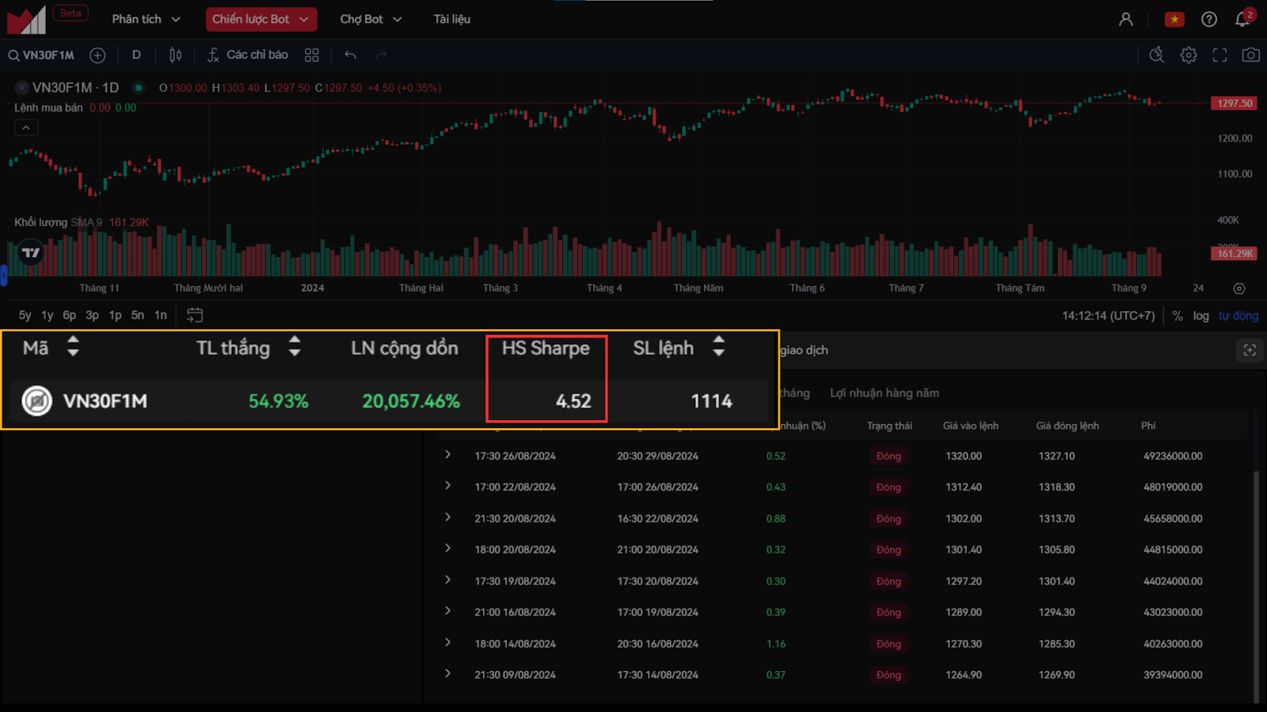The image size is (1267, 712).
Task: Open Các chỉ báo indicators menu
Action: click(x=247, y=55)
